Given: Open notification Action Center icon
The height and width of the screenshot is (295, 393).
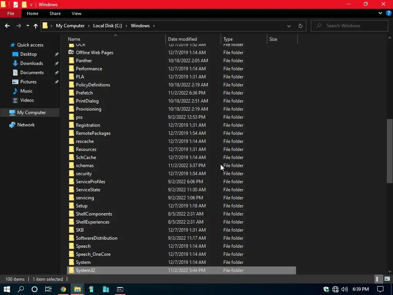Looking at the screenshot, I should [x=380, y=289].
